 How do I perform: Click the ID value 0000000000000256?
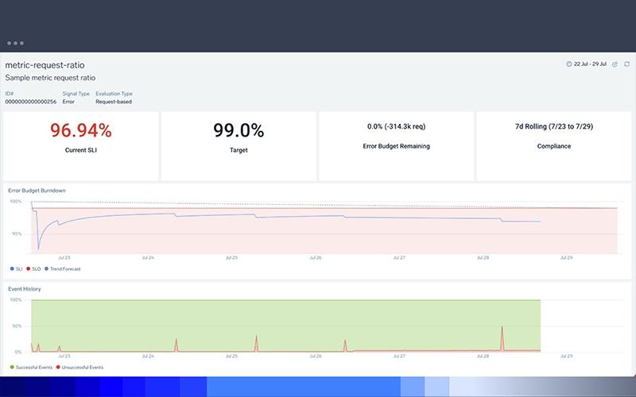[31, 102]
